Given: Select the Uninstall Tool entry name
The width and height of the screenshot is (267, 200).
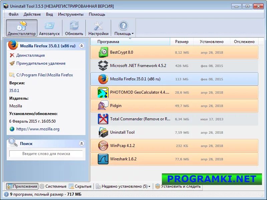Looking at the screenshot, I should [122, 132].
